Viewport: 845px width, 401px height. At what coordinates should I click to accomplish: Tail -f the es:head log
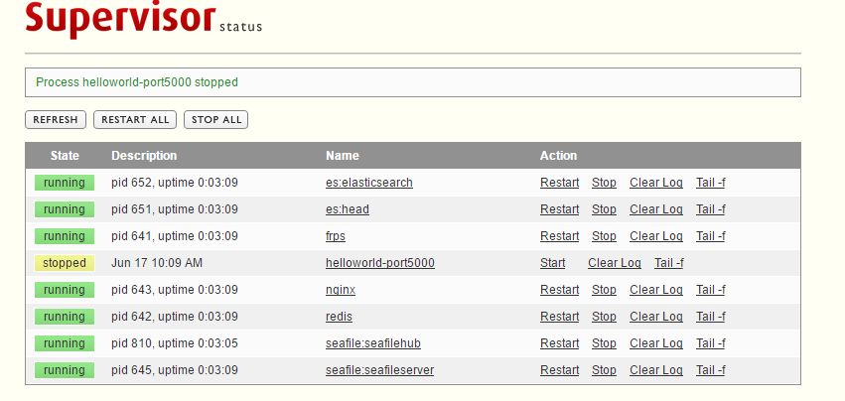[710, 209]
